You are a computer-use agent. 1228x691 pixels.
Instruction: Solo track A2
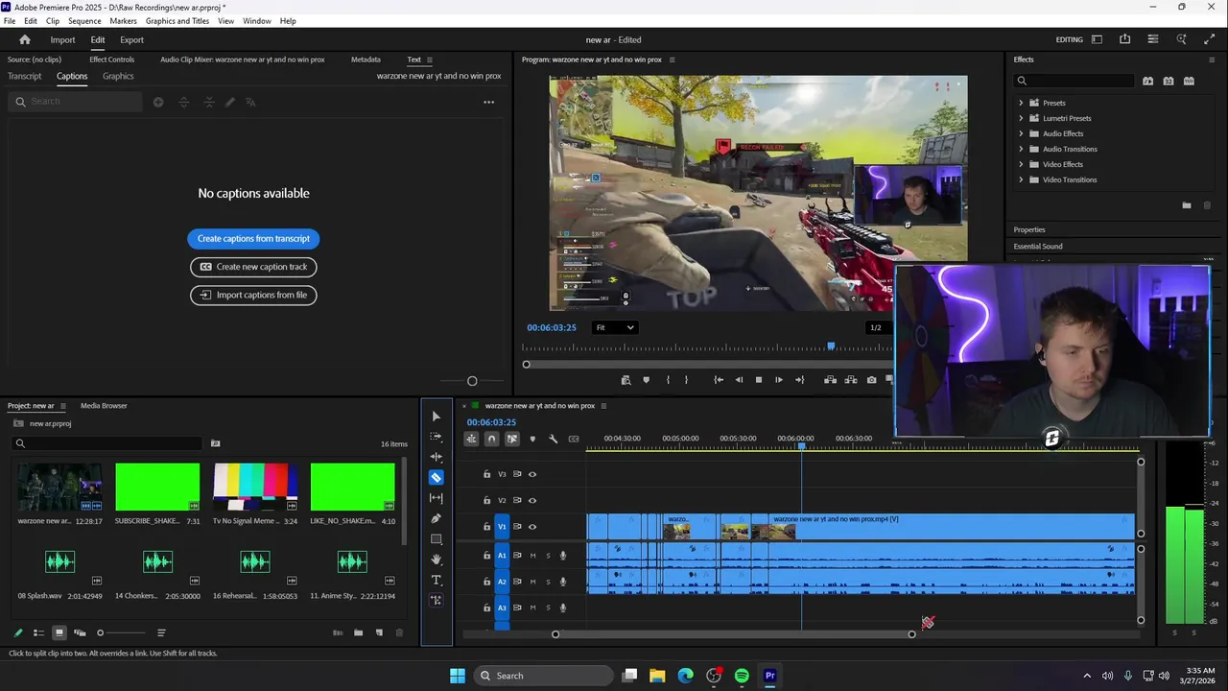coord(549,582)
